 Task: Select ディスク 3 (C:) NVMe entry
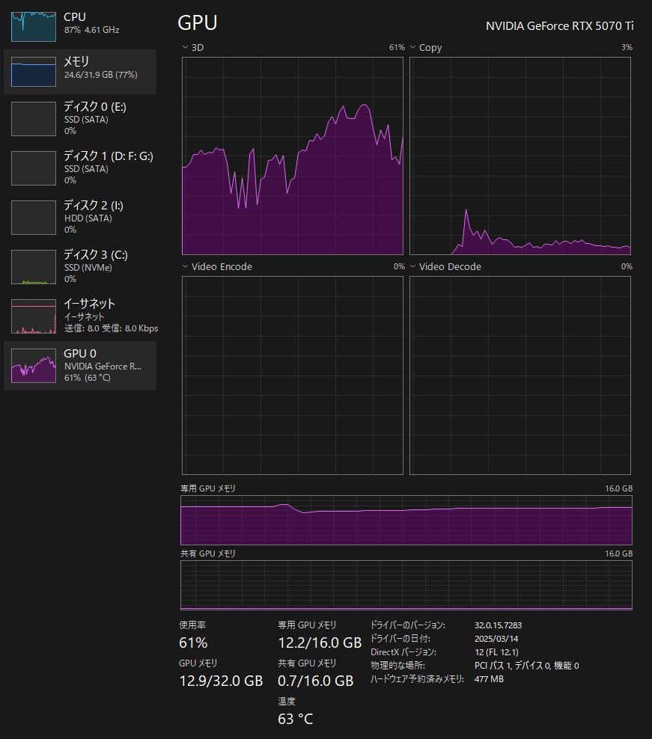80,267
